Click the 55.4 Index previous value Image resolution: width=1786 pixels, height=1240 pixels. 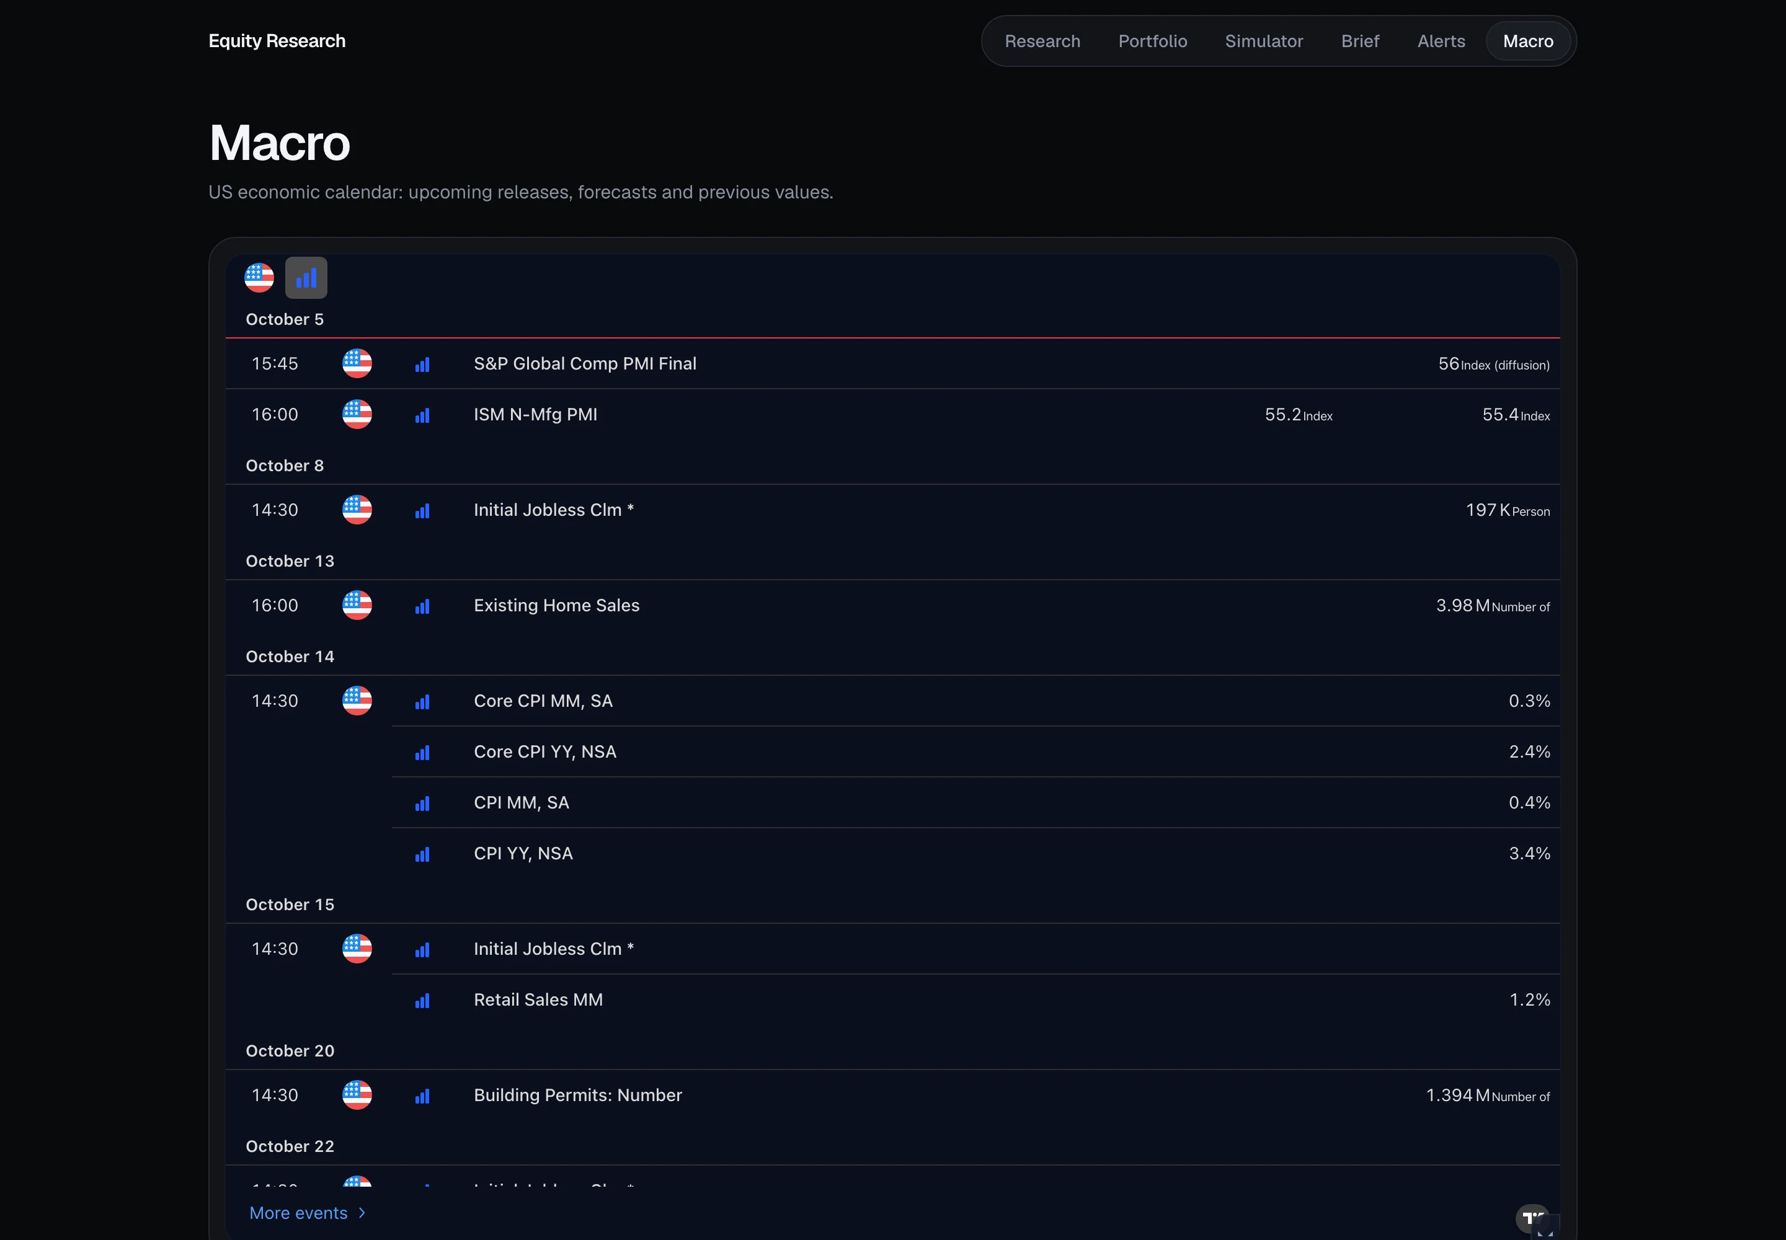(x=1516, y=415)
